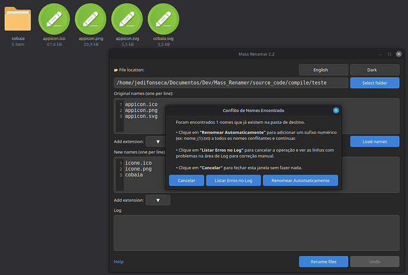Click the Cancelar button

[x=186, y=181]
